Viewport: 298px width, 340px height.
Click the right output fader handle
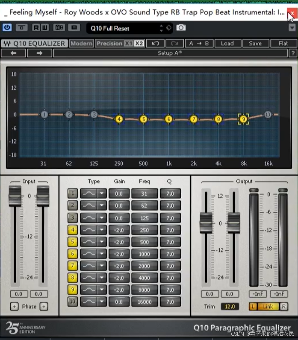[234, 223]
